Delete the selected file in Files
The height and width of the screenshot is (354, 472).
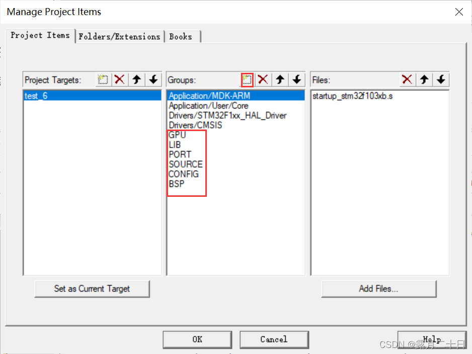[407, 79]
